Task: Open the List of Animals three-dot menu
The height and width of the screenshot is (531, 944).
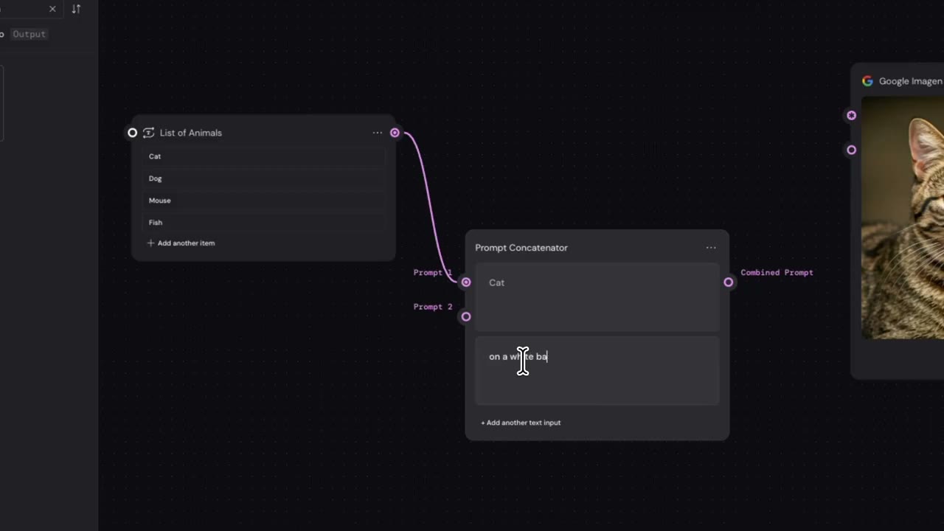Action: click(x=377, y=133)
